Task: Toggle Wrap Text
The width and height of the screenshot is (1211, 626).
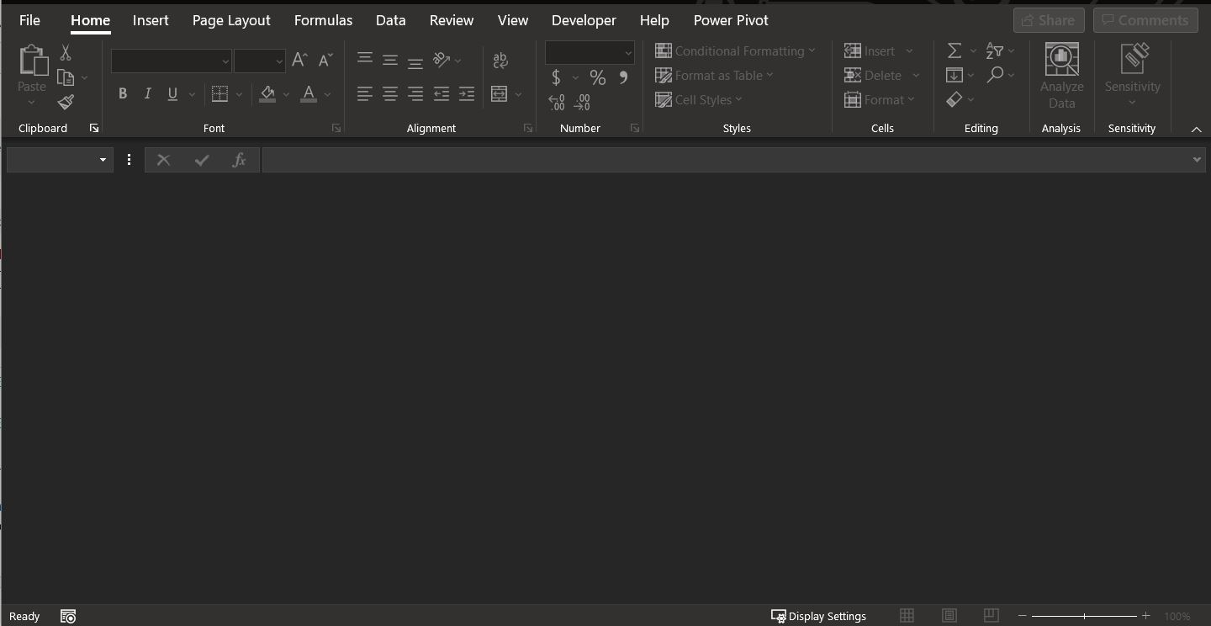Action: (500, 60)
